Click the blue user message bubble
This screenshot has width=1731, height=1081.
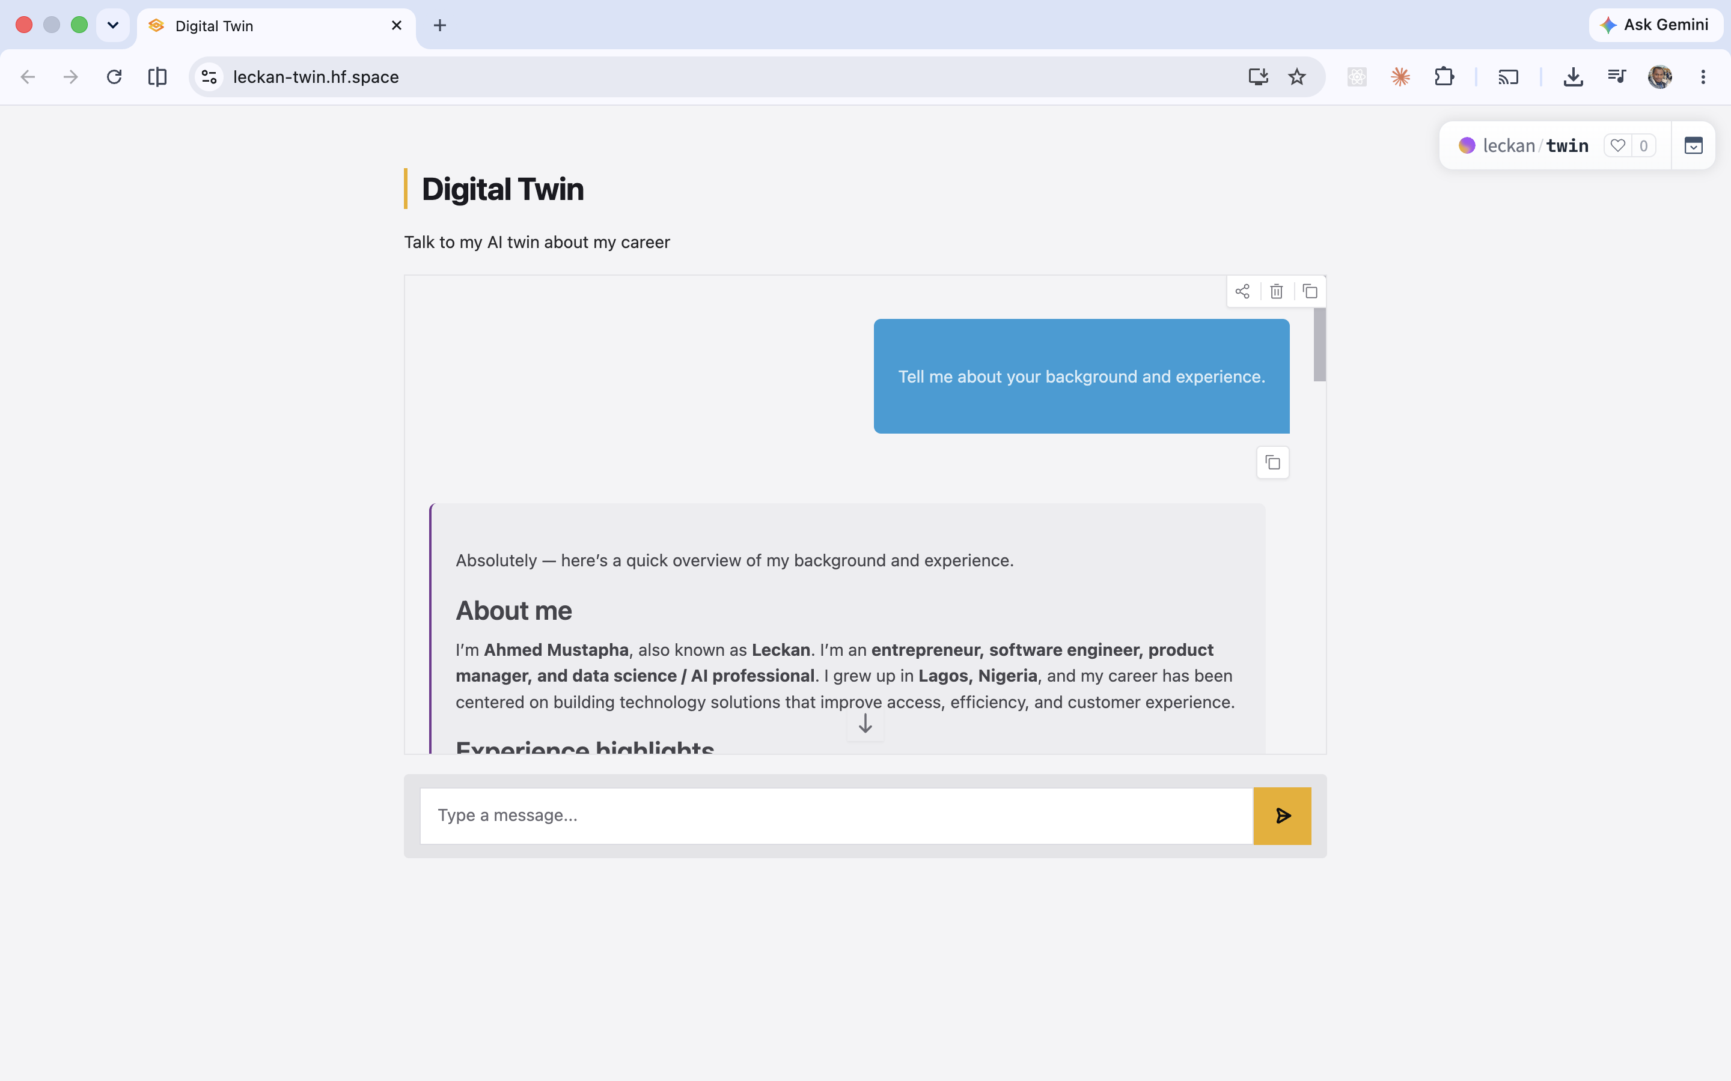point(1081,376)
